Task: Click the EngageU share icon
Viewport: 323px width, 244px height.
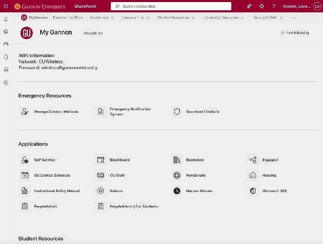Action: [x=253, y=160]
